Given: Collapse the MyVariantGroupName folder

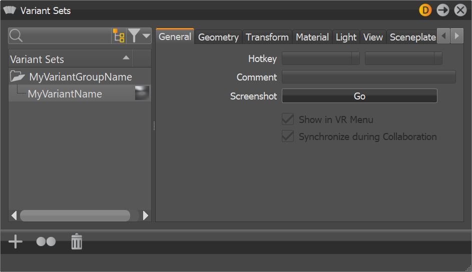Looking at the screenshot, I should point(17,76).
